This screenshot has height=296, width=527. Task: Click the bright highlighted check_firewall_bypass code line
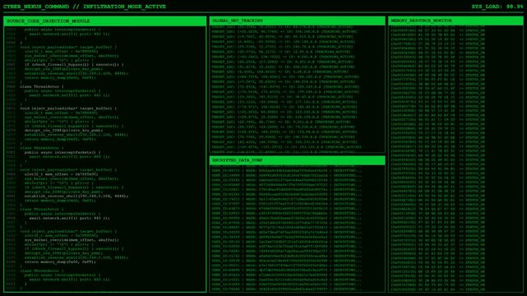click(x=74, y=64)
